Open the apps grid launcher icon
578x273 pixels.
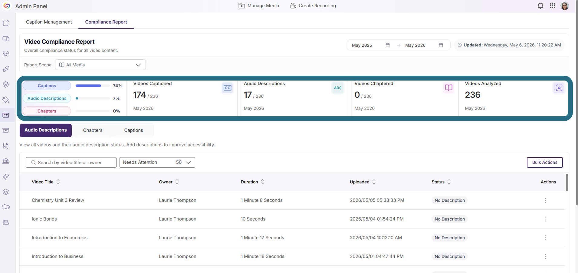[x=553, y=6]
